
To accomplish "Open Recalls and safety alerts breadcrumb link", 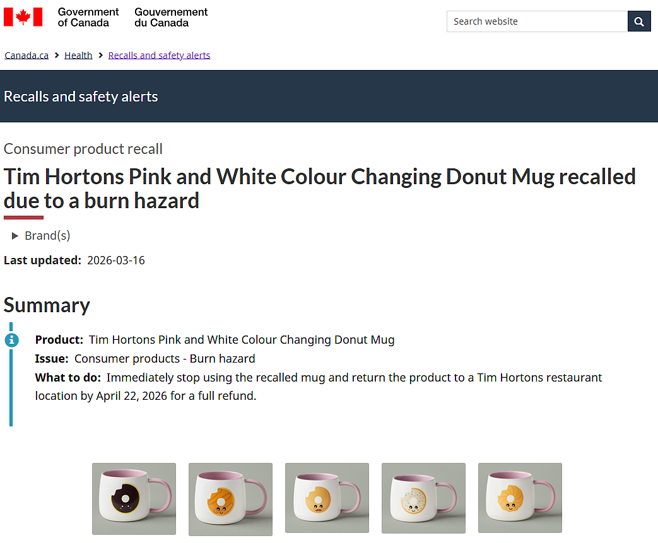I will click(159, 55).
